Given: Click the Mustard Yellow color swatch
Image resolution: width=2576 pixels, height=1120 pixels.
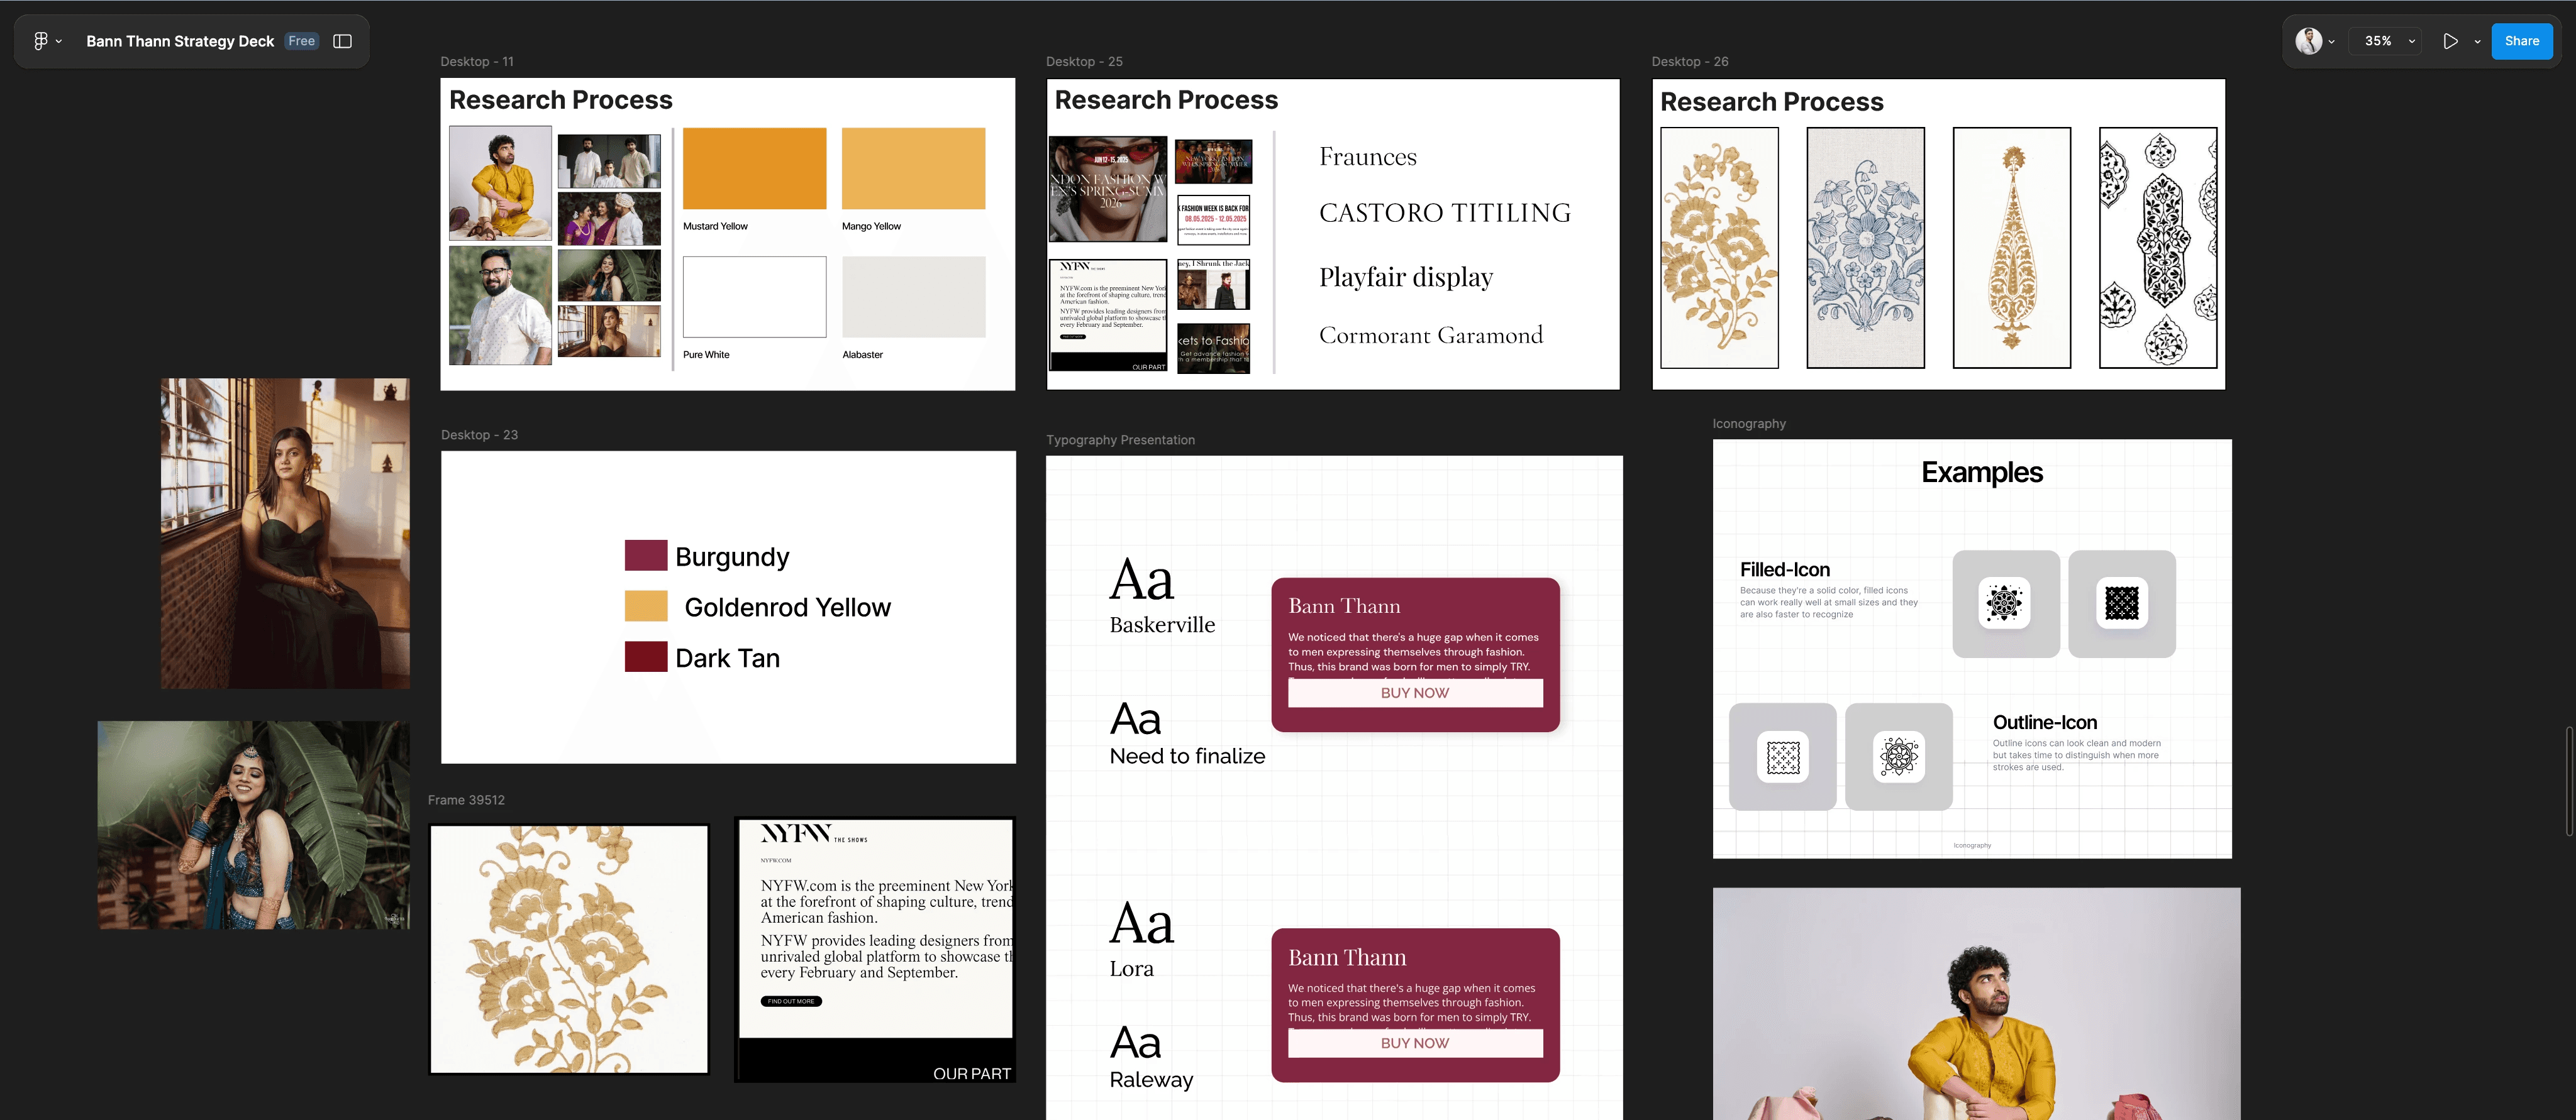Looking at the screenshot, I should coord(754,168).
